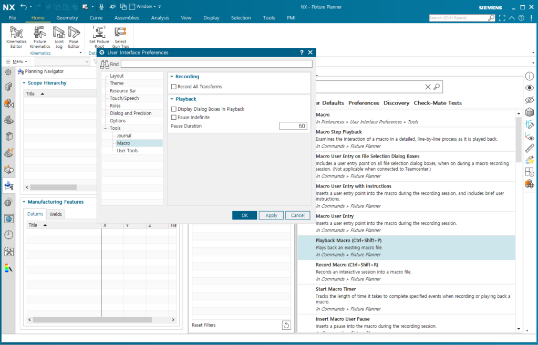Click the search results vertical scrollbar
The image size is (538, 345).
[x=519, y=140]
